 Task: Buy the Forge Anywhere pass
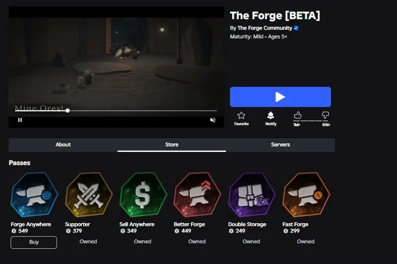click(x=34, y=242)
